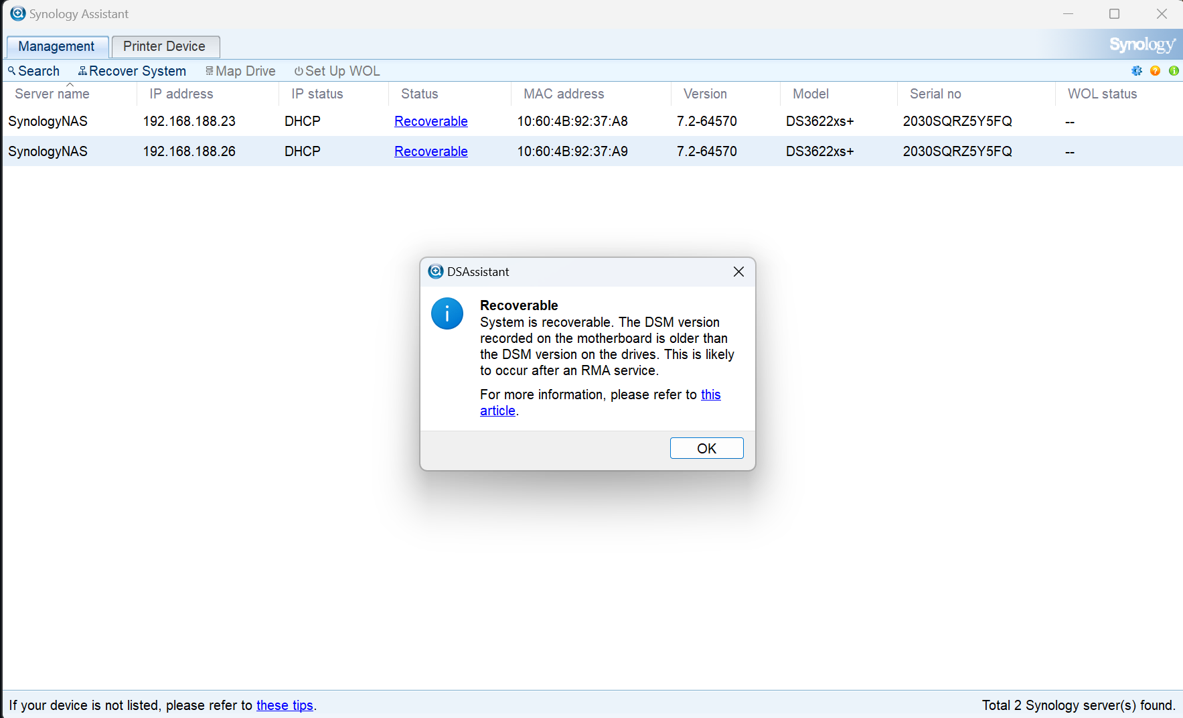Click the blue info icon in the dialog

[x=447, y=313]
